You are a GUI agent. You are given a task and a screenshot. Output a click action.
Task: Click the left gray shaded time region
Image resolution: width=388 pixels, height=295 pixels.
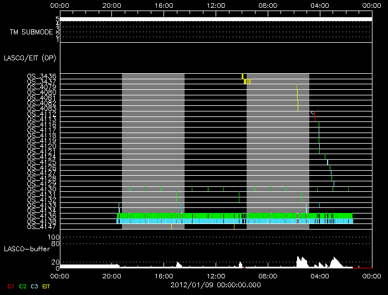point(153,151)
